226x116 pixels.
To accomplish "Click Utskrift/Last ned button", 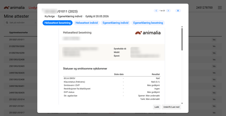I will [x=171, y=107].
